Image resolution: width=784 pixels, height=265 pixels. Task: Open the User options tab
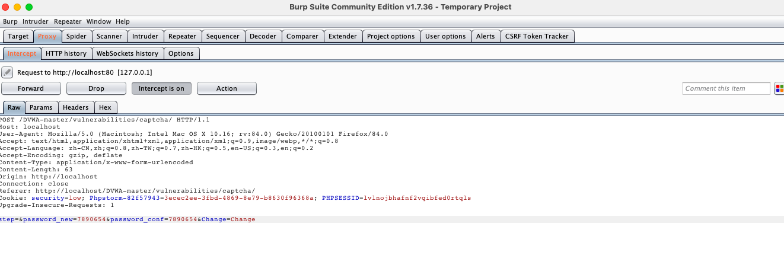point(445,36)
